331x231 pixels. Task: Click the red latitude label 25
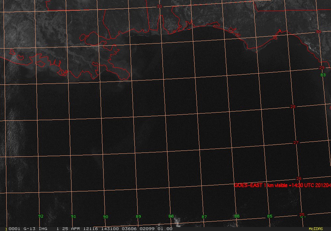point(302,214)
